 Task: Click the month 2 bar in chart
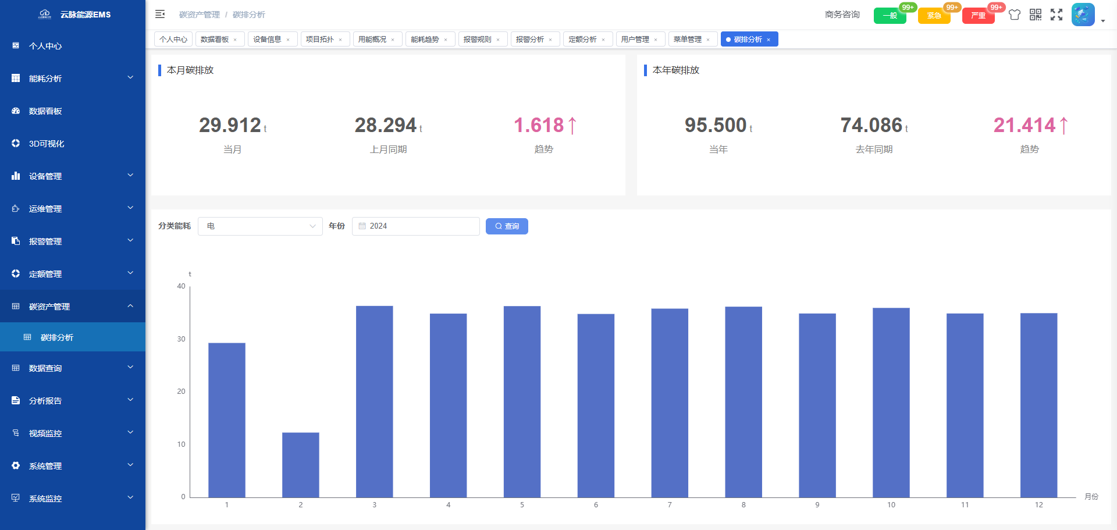[301, 465]
